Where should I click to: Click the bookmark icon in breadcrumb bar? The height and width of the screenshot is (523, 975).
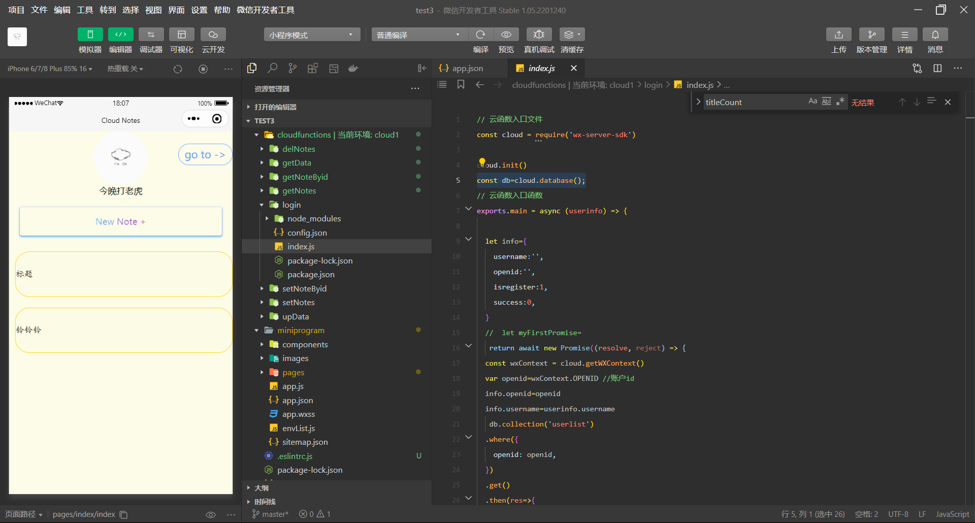click(x=461, y=84)
